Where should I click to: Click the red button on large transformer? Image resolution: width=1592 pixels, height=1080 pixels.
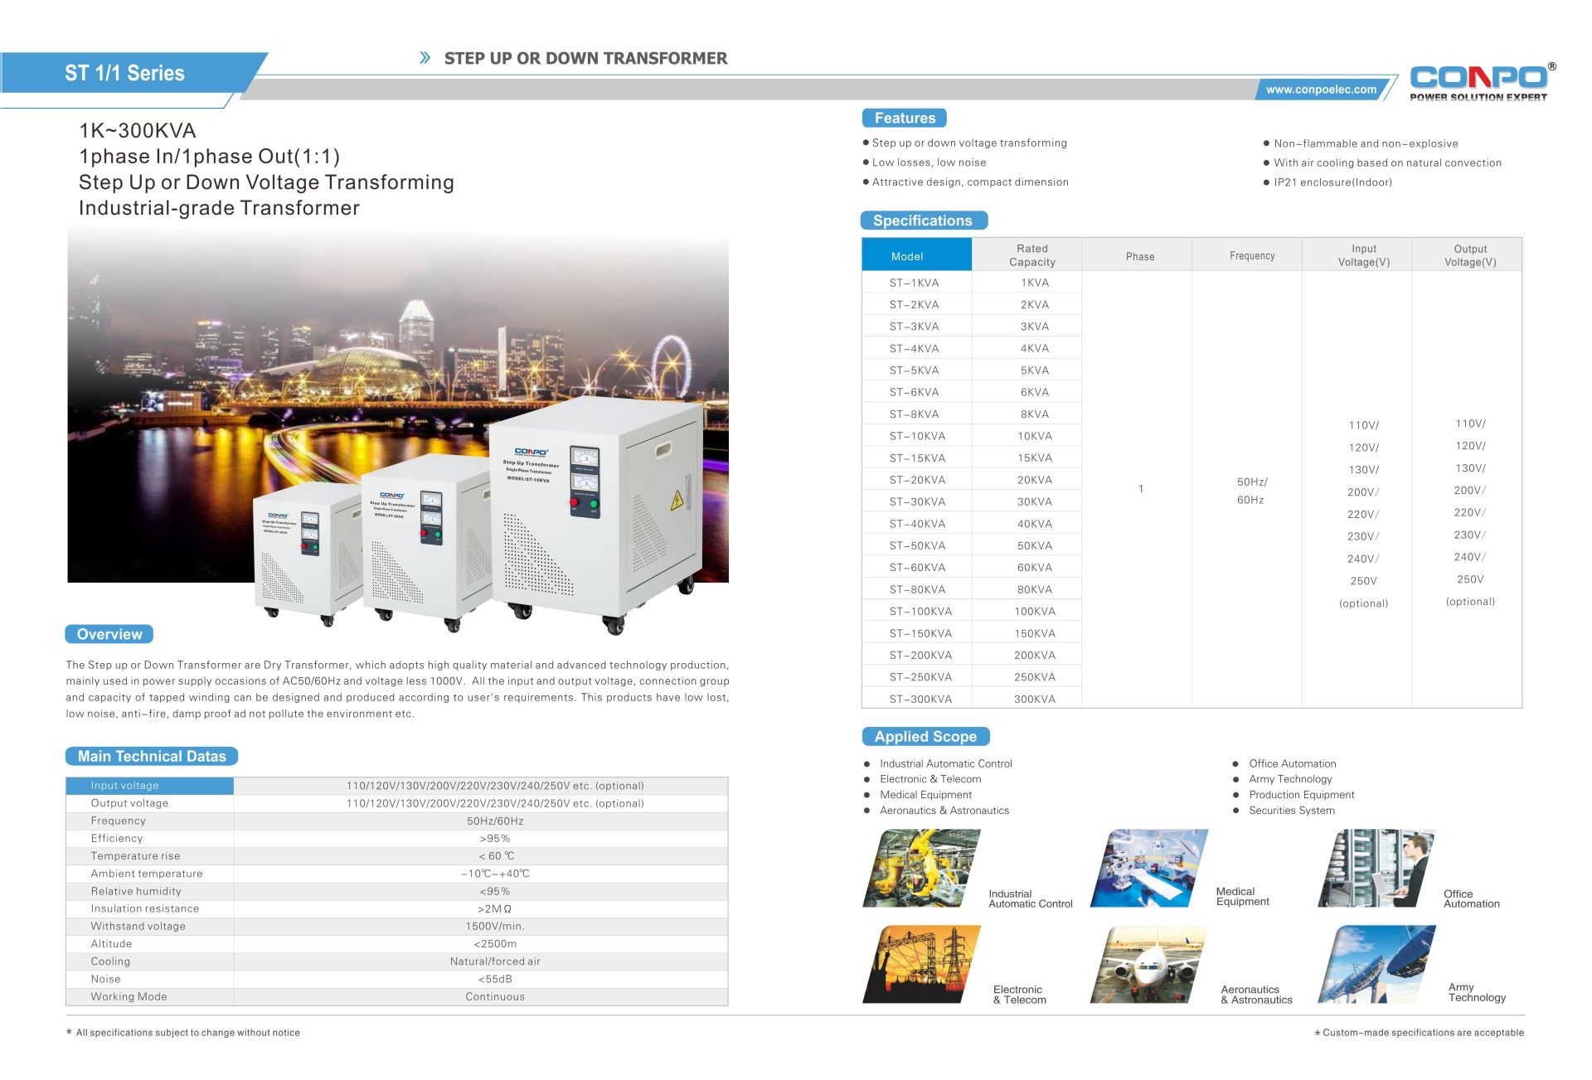coord(574,502)
